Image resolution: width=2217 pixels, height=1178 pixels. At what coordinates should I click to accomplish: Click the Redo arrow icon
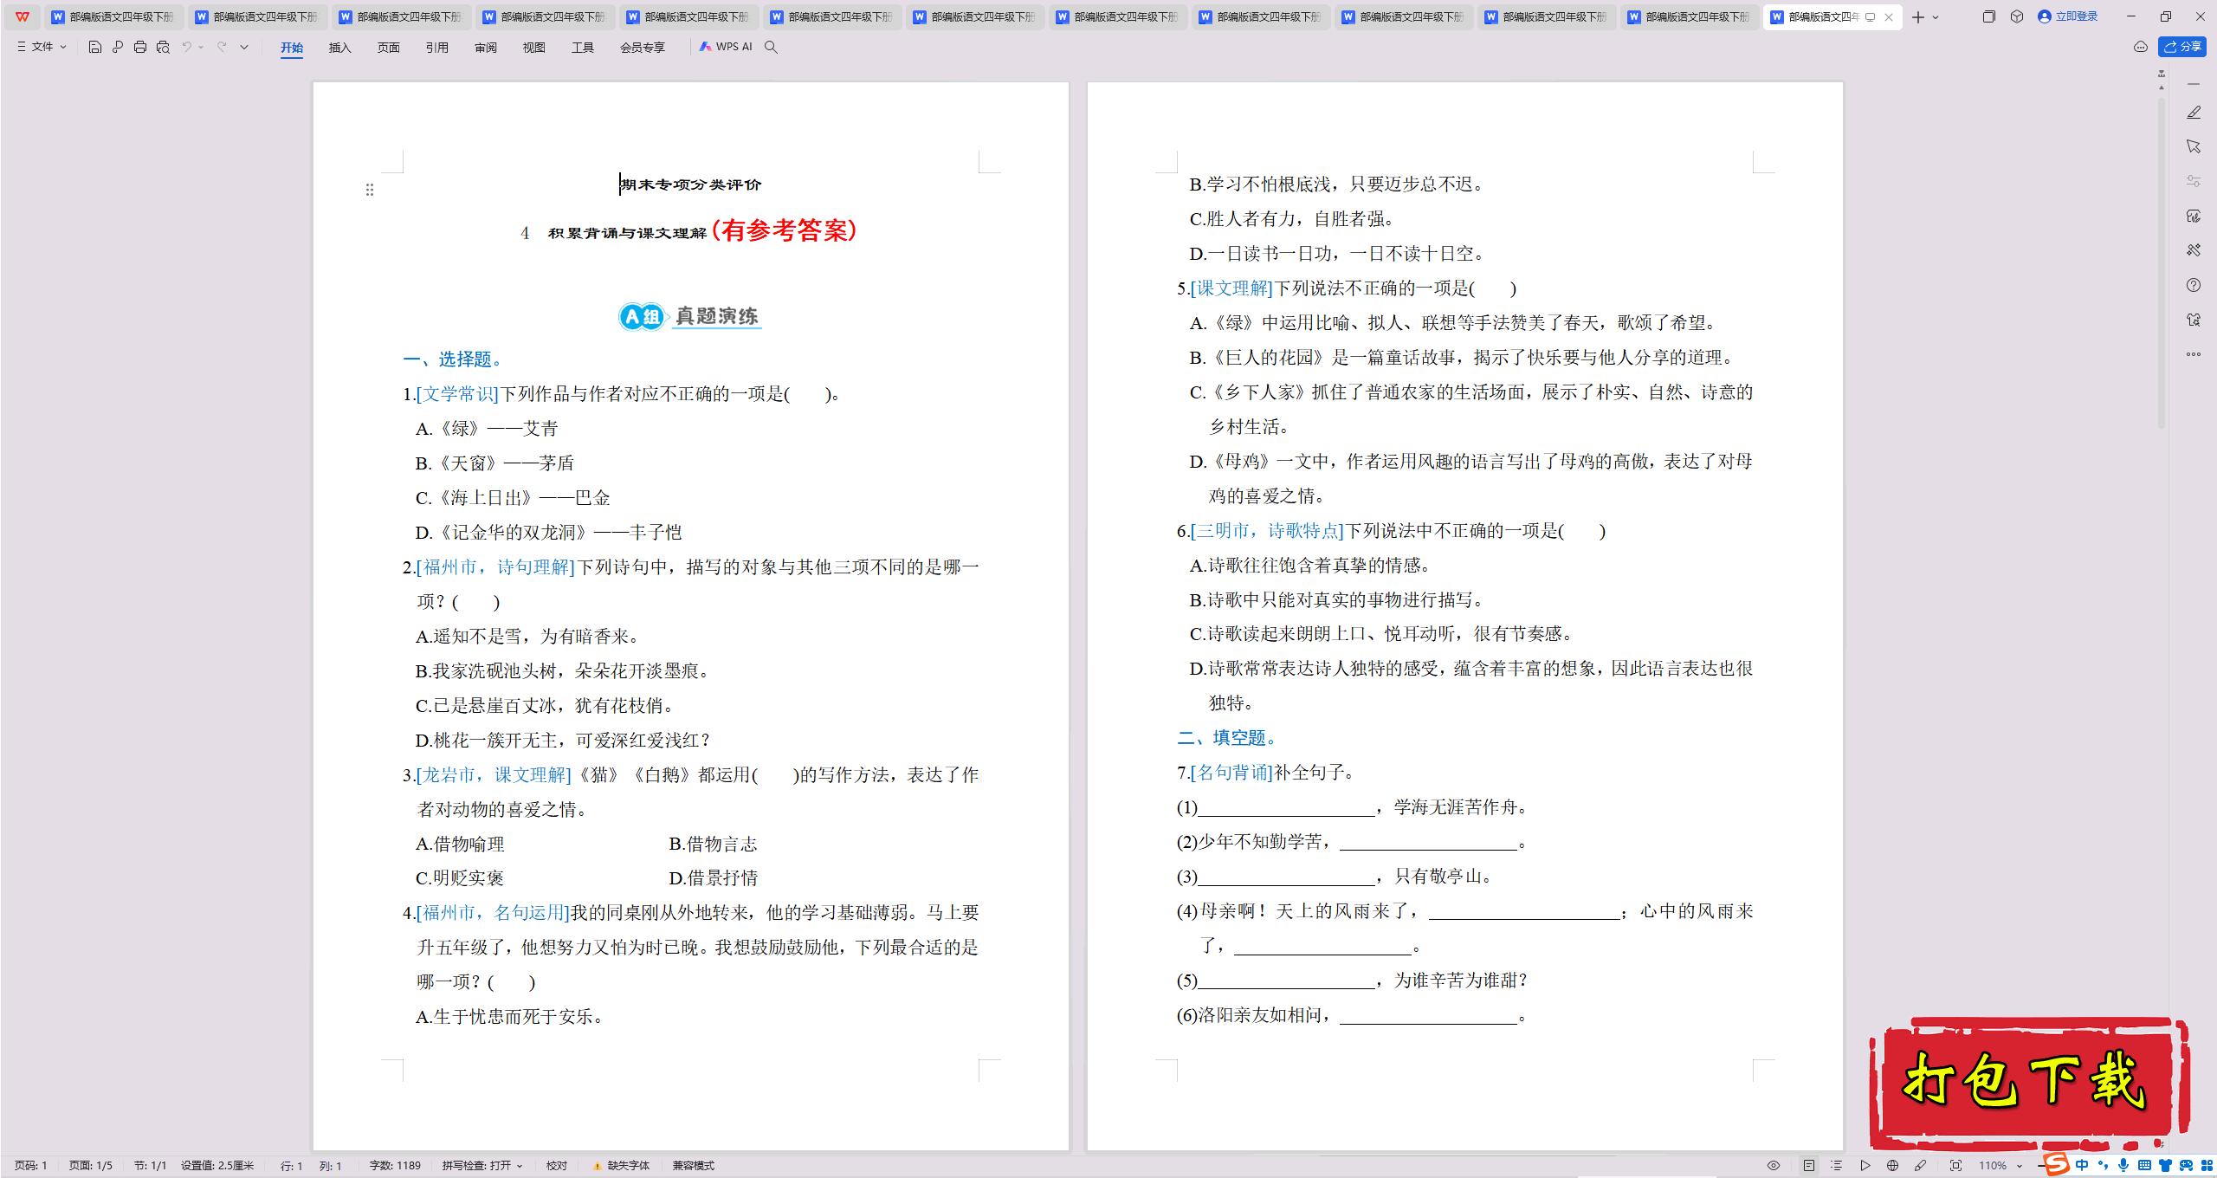[x=222, y=47]
